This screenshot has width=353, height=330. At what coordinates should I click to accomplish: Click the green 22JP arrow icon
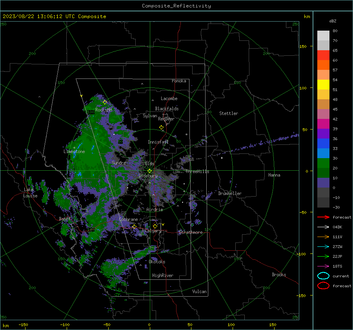[323, 256]
